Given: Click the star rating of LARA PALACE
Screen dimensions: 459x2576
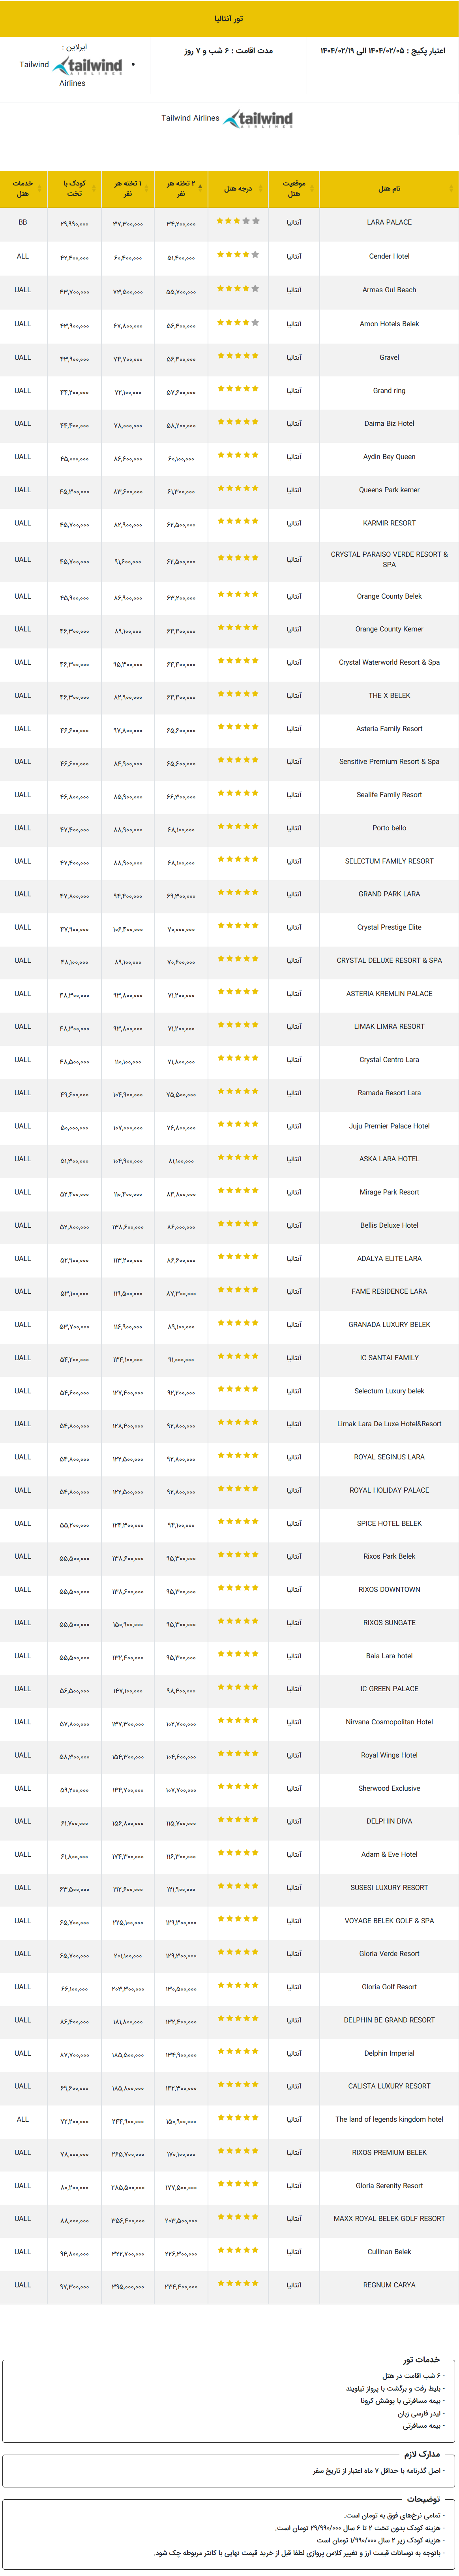Looking at the screenshot, I should coord(238,222).
